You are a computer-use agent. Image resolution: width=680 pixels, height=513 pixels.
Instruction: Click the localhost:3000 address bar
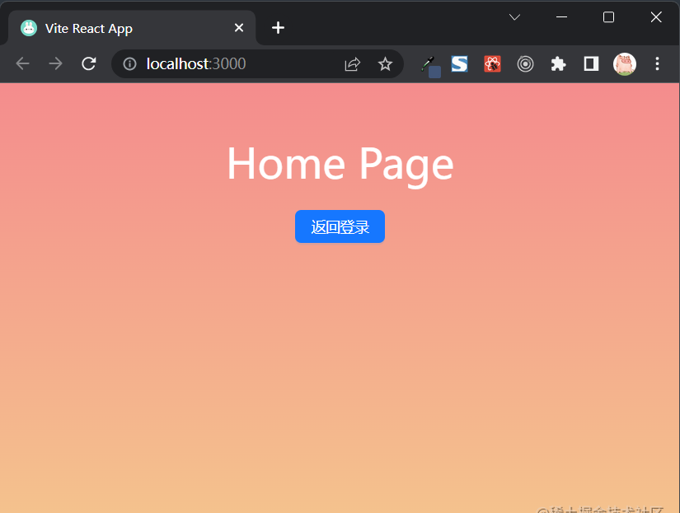(258, 63)
